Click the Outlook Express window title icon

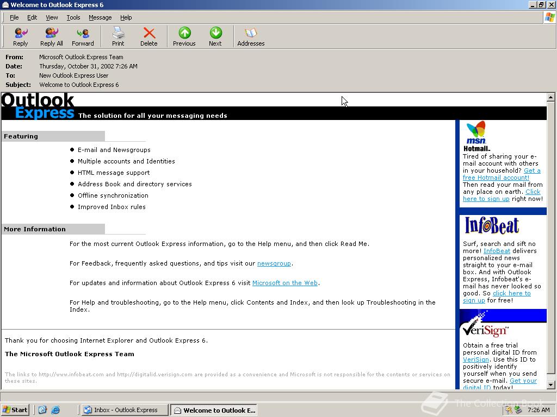[x=5, y=4]
